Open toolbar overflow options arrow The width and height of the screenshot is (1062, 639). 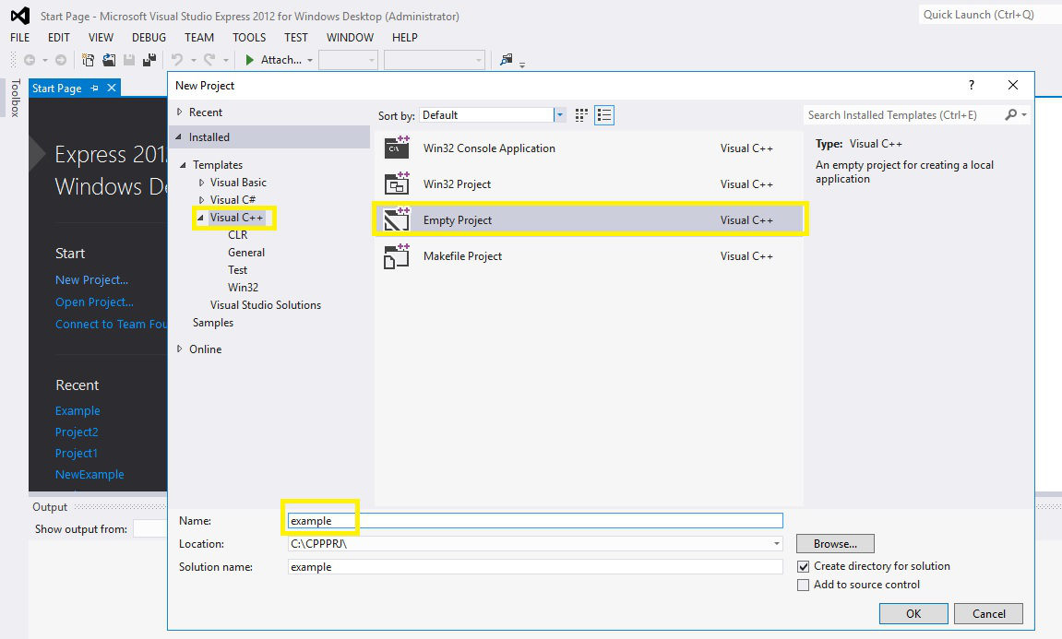[x=522, y=65]
